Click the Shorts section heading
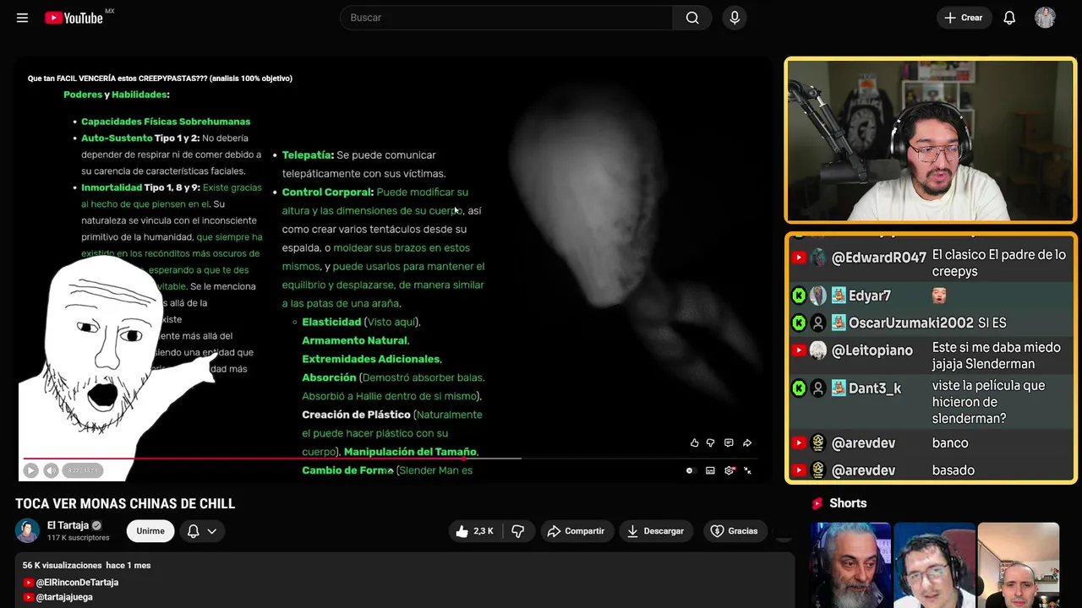The image size is (1082, 608). (x=848, y=503)
